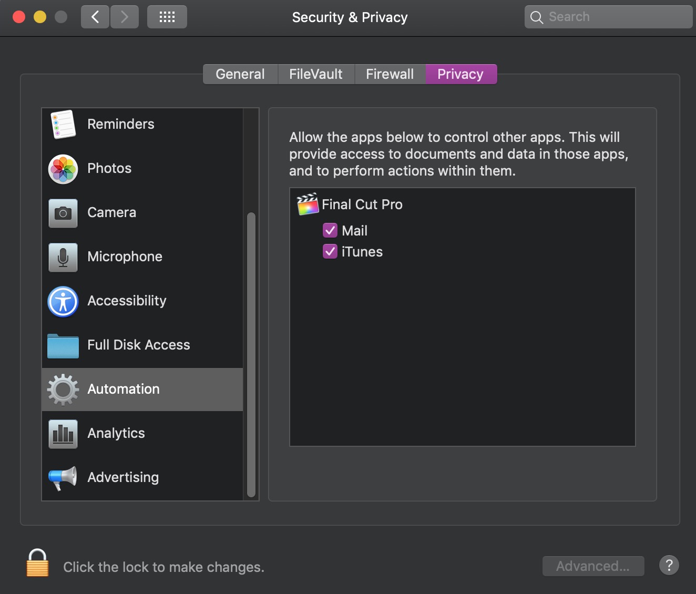
Task: Minimize the Security & Privacy window
Action: (40, 17)
